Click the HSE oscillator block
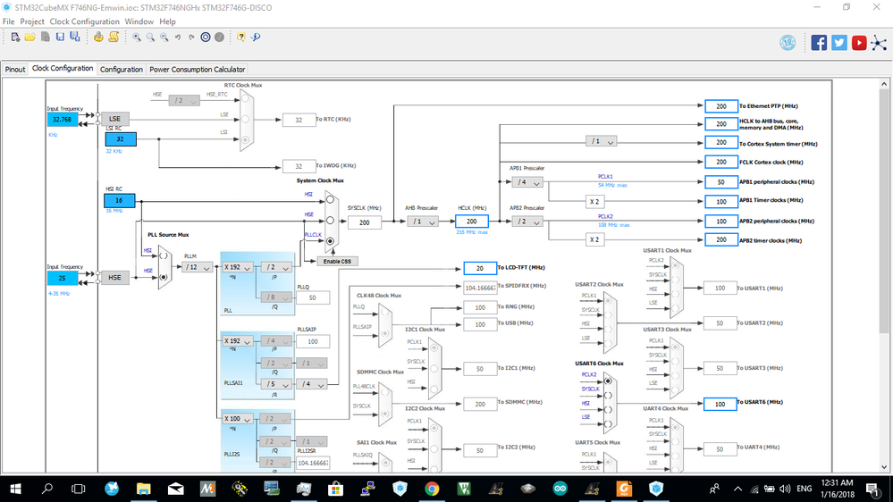This screenshot has width=893, height=502. point(114,278)
